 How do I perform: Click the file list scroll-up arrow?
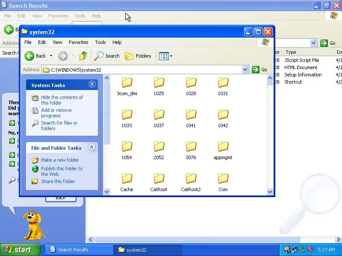tap(270, 78)
